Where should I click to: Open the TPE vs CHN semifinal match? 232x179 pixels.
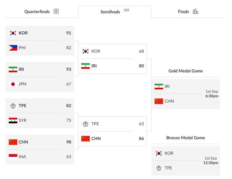[112, 131]
